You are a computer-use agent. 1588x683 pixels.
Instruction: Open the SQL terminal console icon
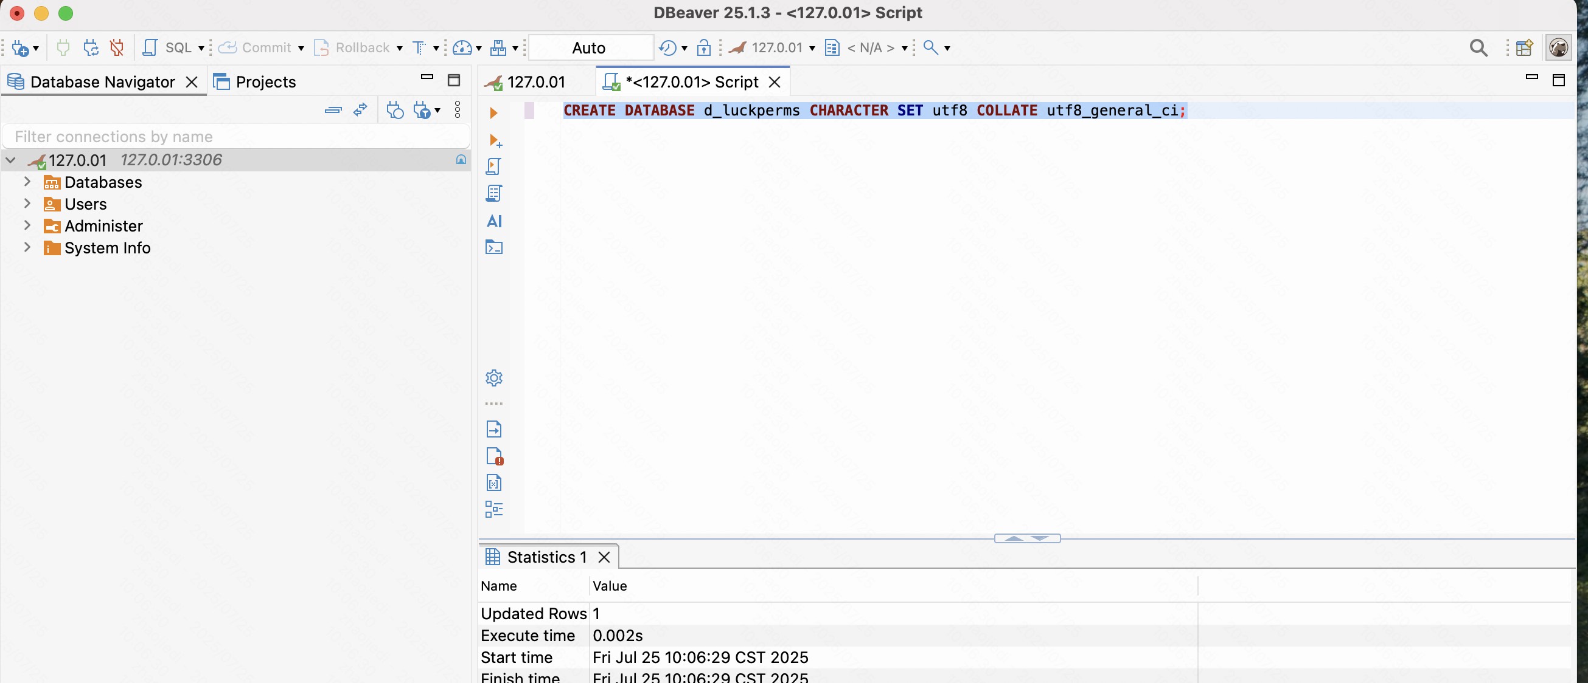[x=494, y=247]
